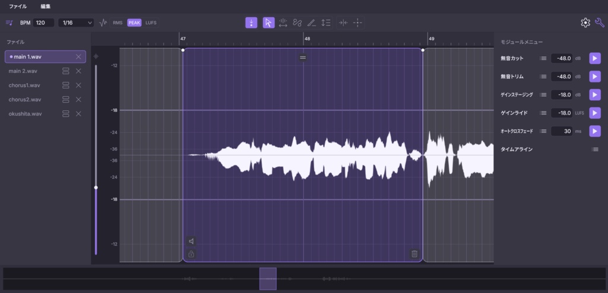
Task: Click ゲインステージング -18.0 dB field
Action: (562, 94)
